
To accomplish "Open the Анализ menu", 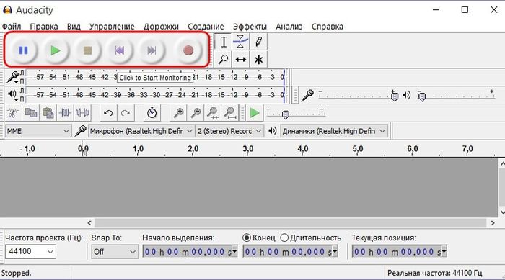I will [x=289, y=27].
